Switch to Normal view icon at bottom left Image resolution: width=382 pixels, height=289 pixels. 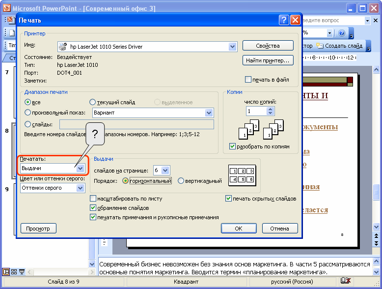coord(6,272)
